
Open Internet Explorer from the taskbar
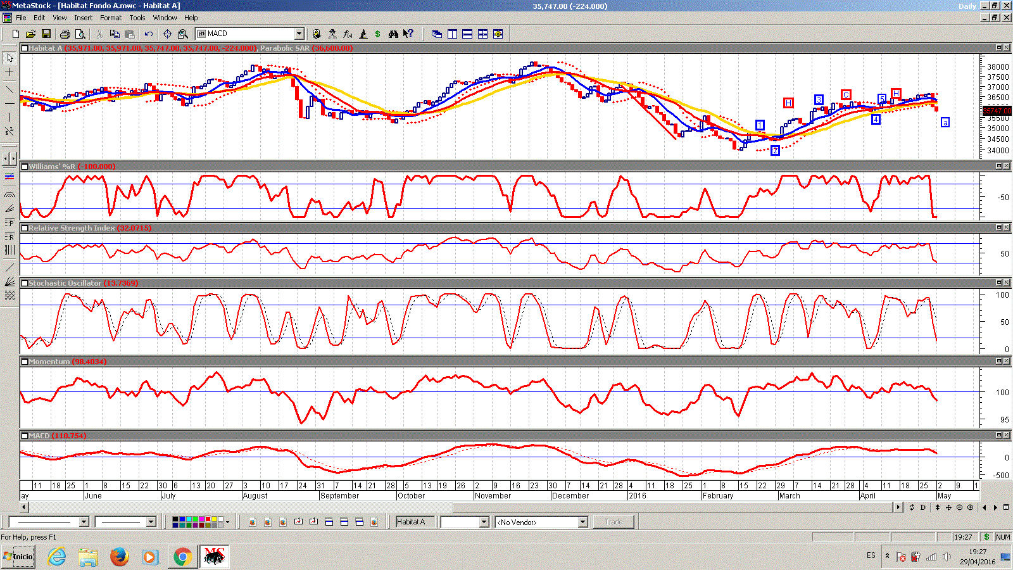57,557
